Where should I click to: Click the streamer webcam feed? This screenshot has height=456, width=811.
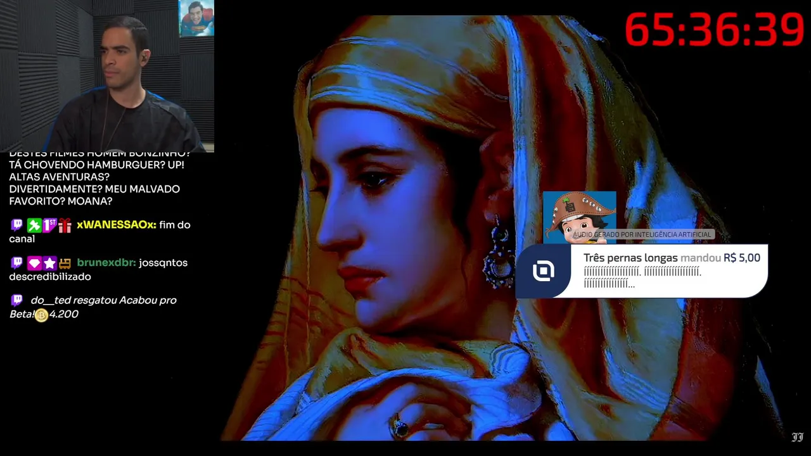[x=107, y=76]
